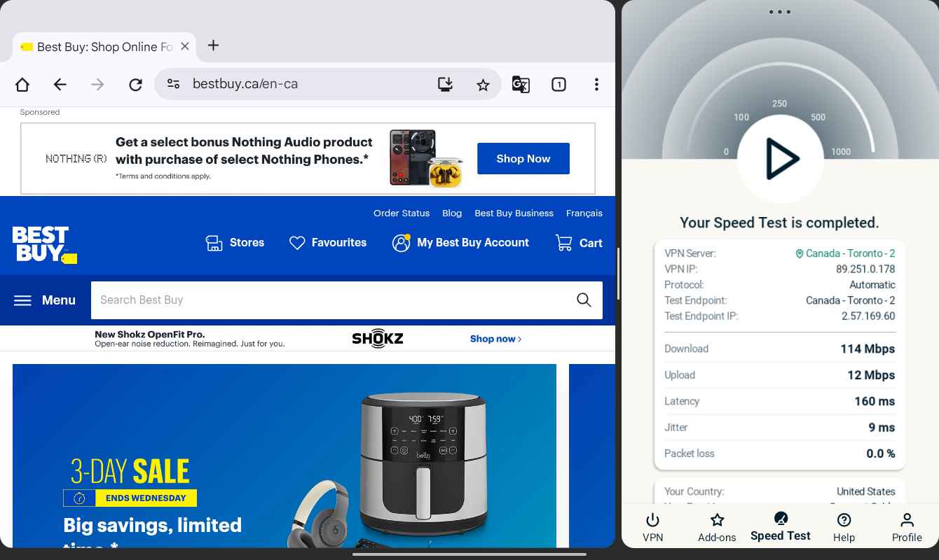Switch language to Français

tap(584, 213)
